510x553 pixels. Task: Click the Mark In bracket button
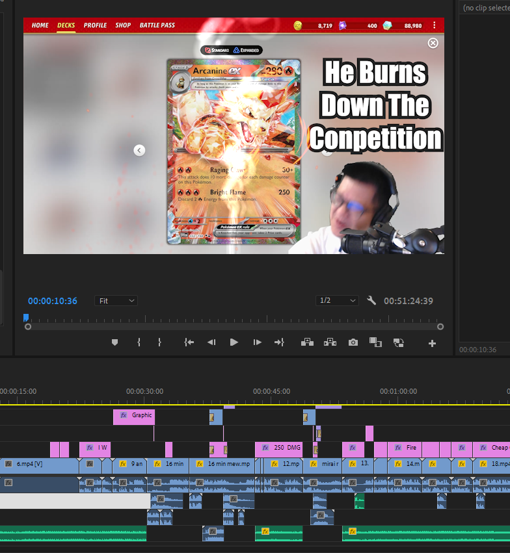pyautogui.click(x=139, y=342)
